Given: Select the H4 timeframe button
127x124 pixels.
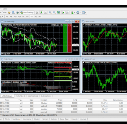Looking at the screenshot, I should (x=27, y=17).
